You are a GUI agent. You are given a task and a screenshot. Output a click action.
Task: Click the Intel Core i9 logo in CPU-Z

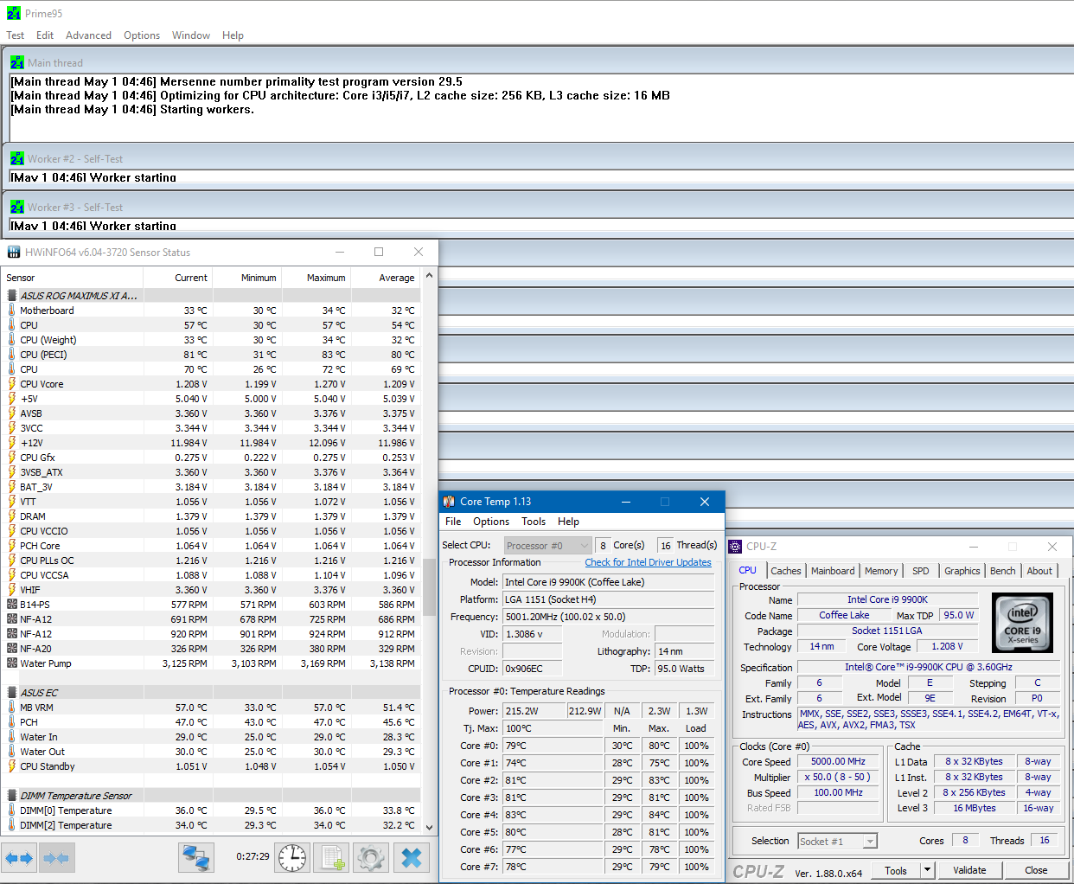click(x=1022, y=623)
